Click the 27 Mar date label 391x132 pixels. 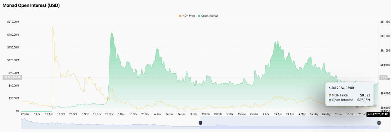coord(25,114)
